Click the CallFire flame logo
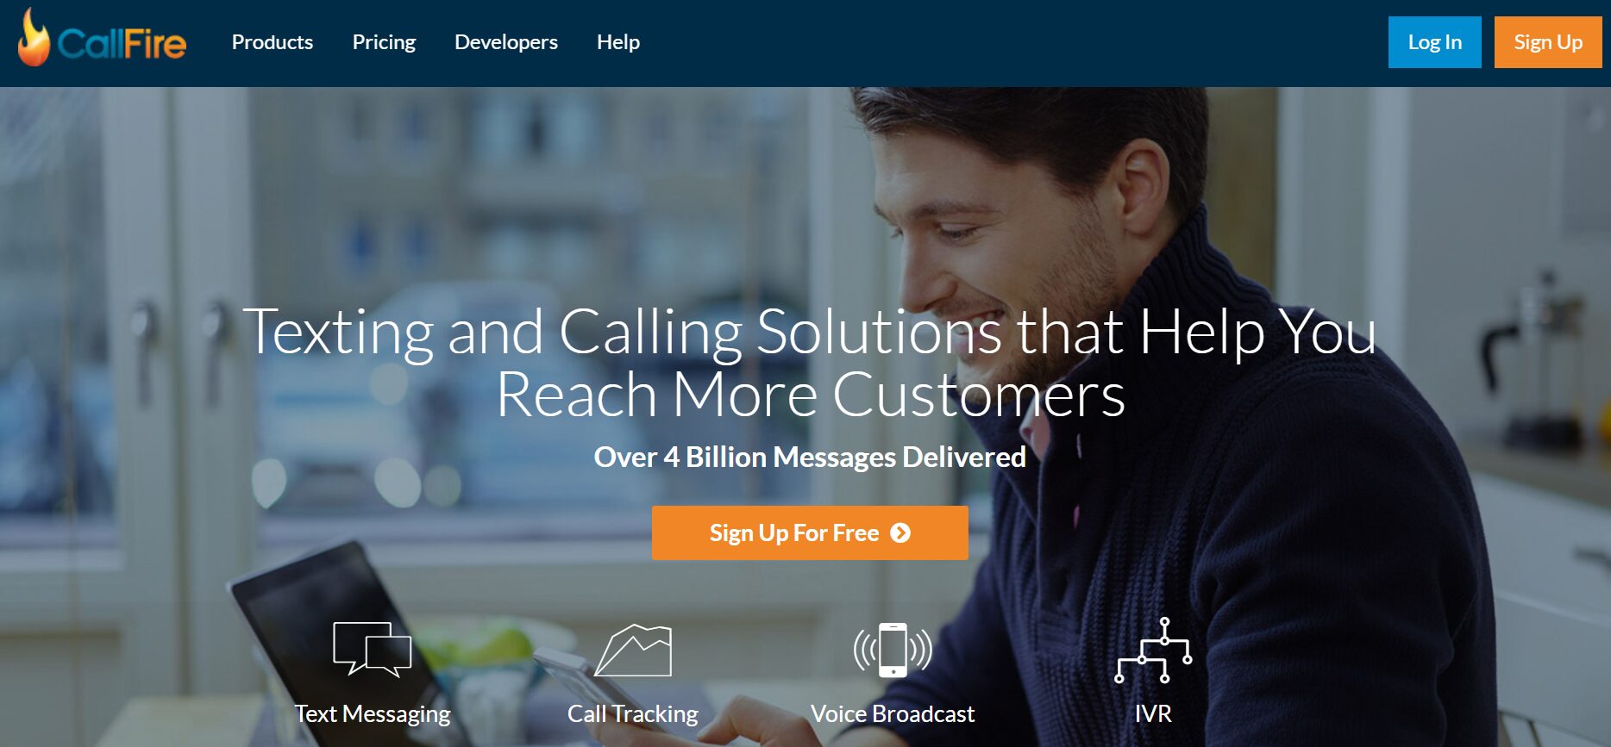 click(x=34, y=37)
